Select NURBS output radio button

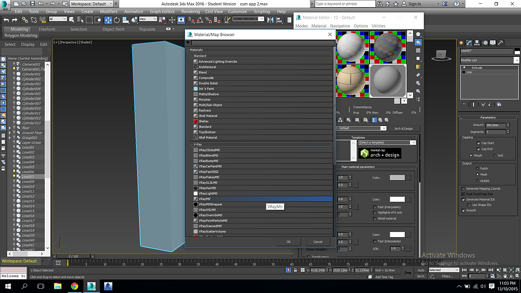click(477, 181)
